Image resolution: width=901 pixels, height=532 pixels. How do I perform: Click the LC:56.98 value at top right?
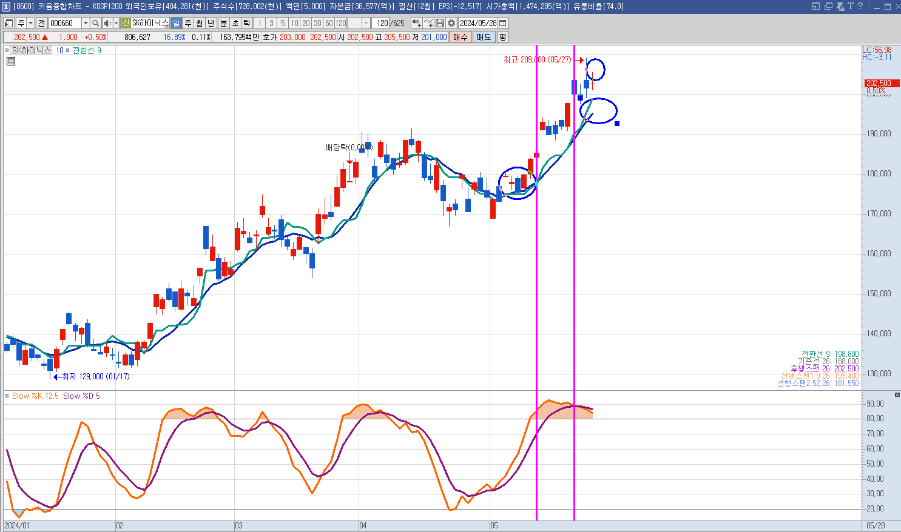coord(877,50)
